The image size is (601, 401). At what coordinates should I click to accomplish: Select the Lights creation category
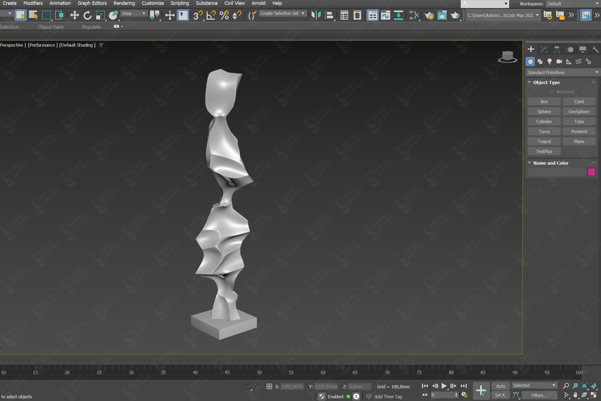click(x=549, y=62)
